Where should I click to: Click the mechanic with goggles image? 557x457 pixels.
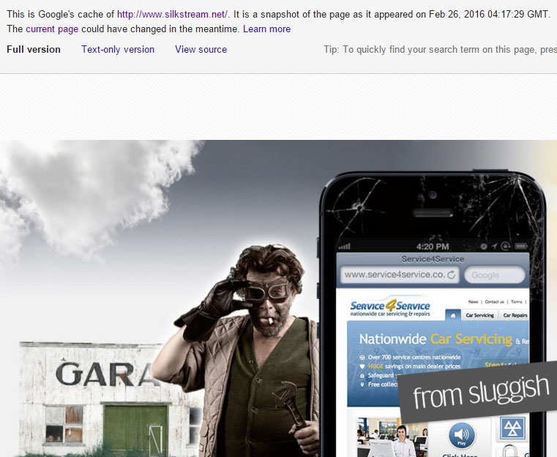pos(242,350)
